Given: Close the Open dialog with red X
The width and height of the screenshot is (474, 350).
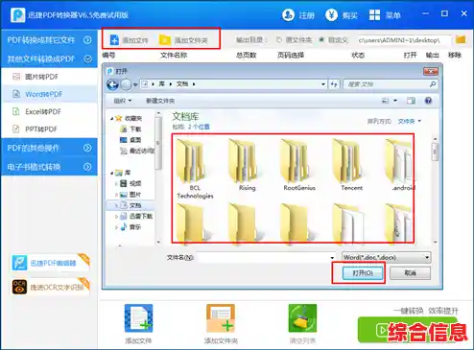Looking at the screenshot, I should pos(431,71).
